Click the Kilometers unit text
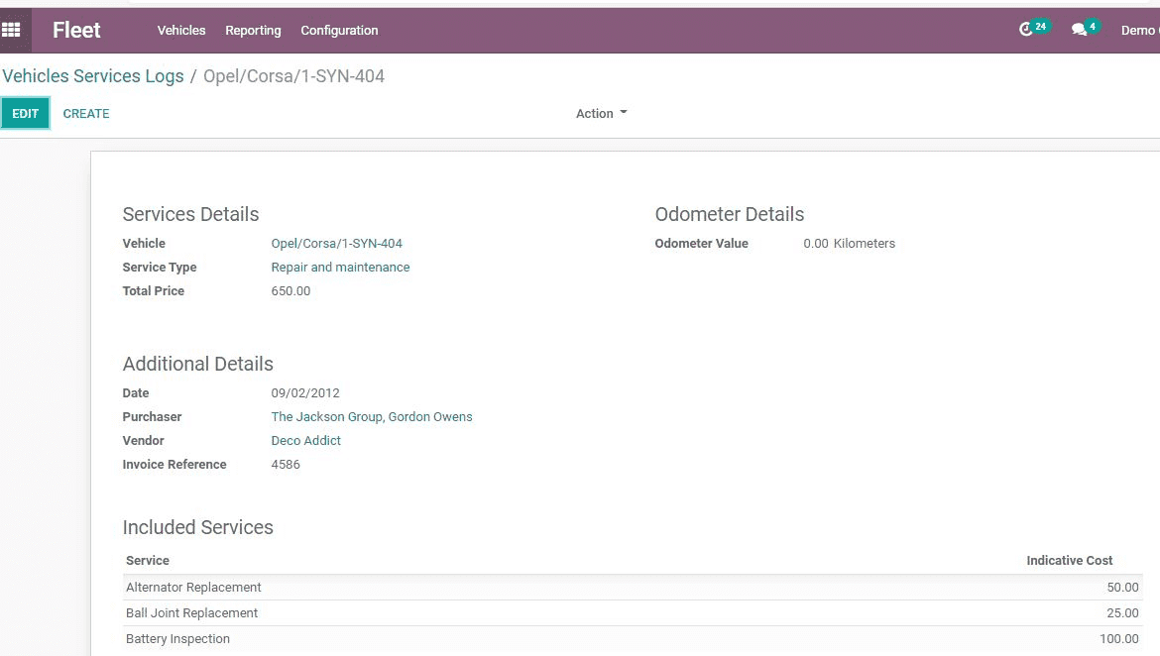 tap(865, 244)
